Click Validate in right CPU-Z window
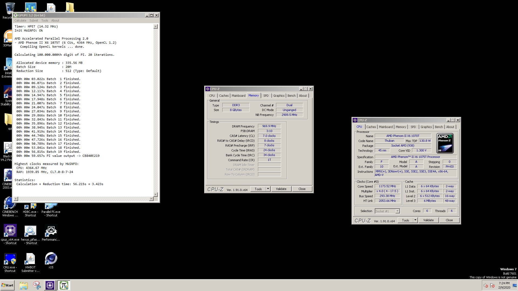518x291 pixels. 428,220
